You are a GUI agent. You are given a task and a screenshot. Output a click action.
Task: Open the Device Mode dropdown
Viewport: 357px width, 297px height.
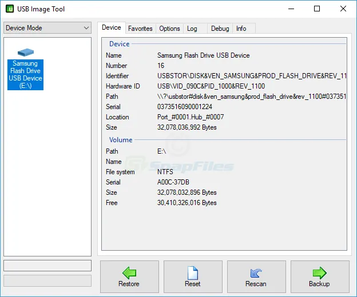[47, 28]
